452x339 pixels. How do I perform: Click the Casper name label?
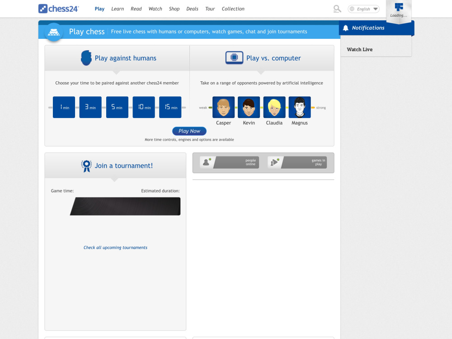(223, 123)
